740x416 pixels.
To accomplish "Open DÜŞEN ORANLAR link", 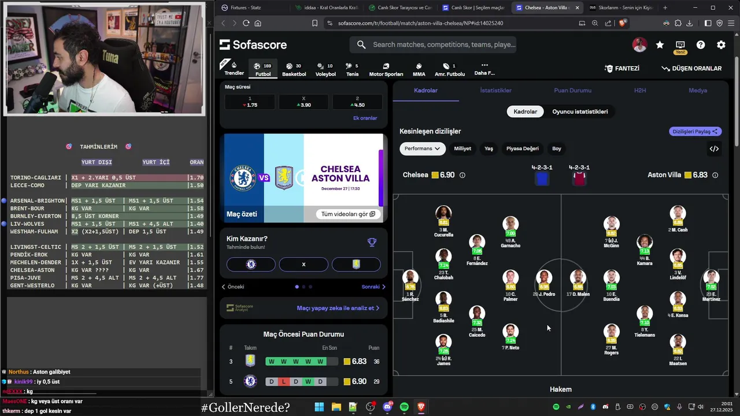I will click(691, 68).
